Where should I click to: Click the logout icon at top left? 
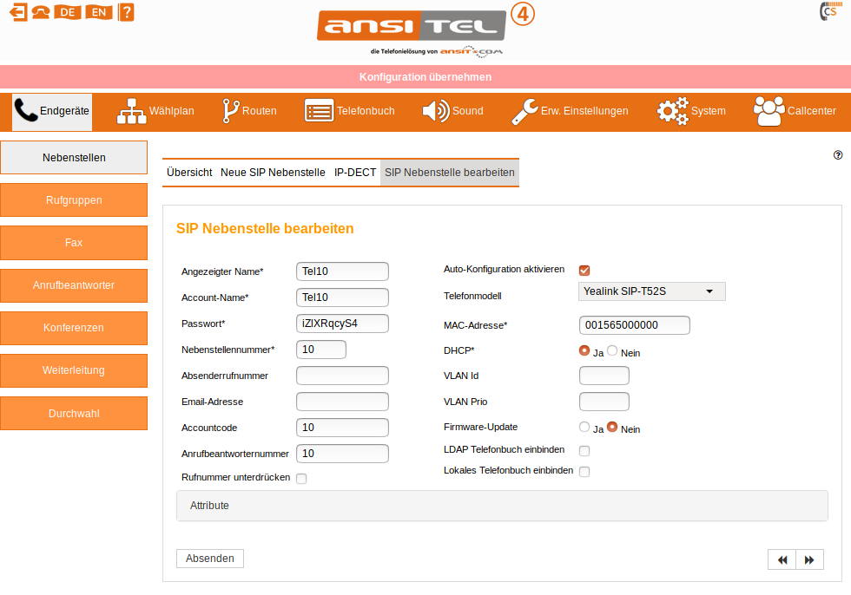tap(17, 12)
